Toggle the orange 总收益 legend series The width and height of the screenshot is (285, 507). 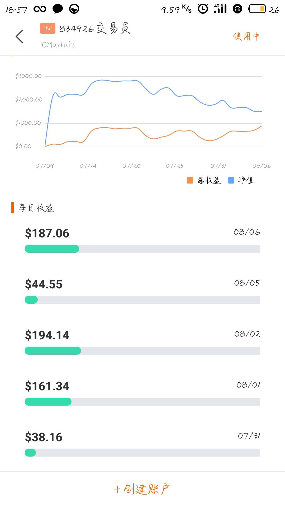(x=204, y=180)
